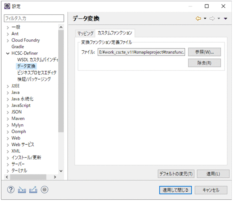Select the カスタムファンクション tab
233x201 pixels.
(x=115, y=33)
